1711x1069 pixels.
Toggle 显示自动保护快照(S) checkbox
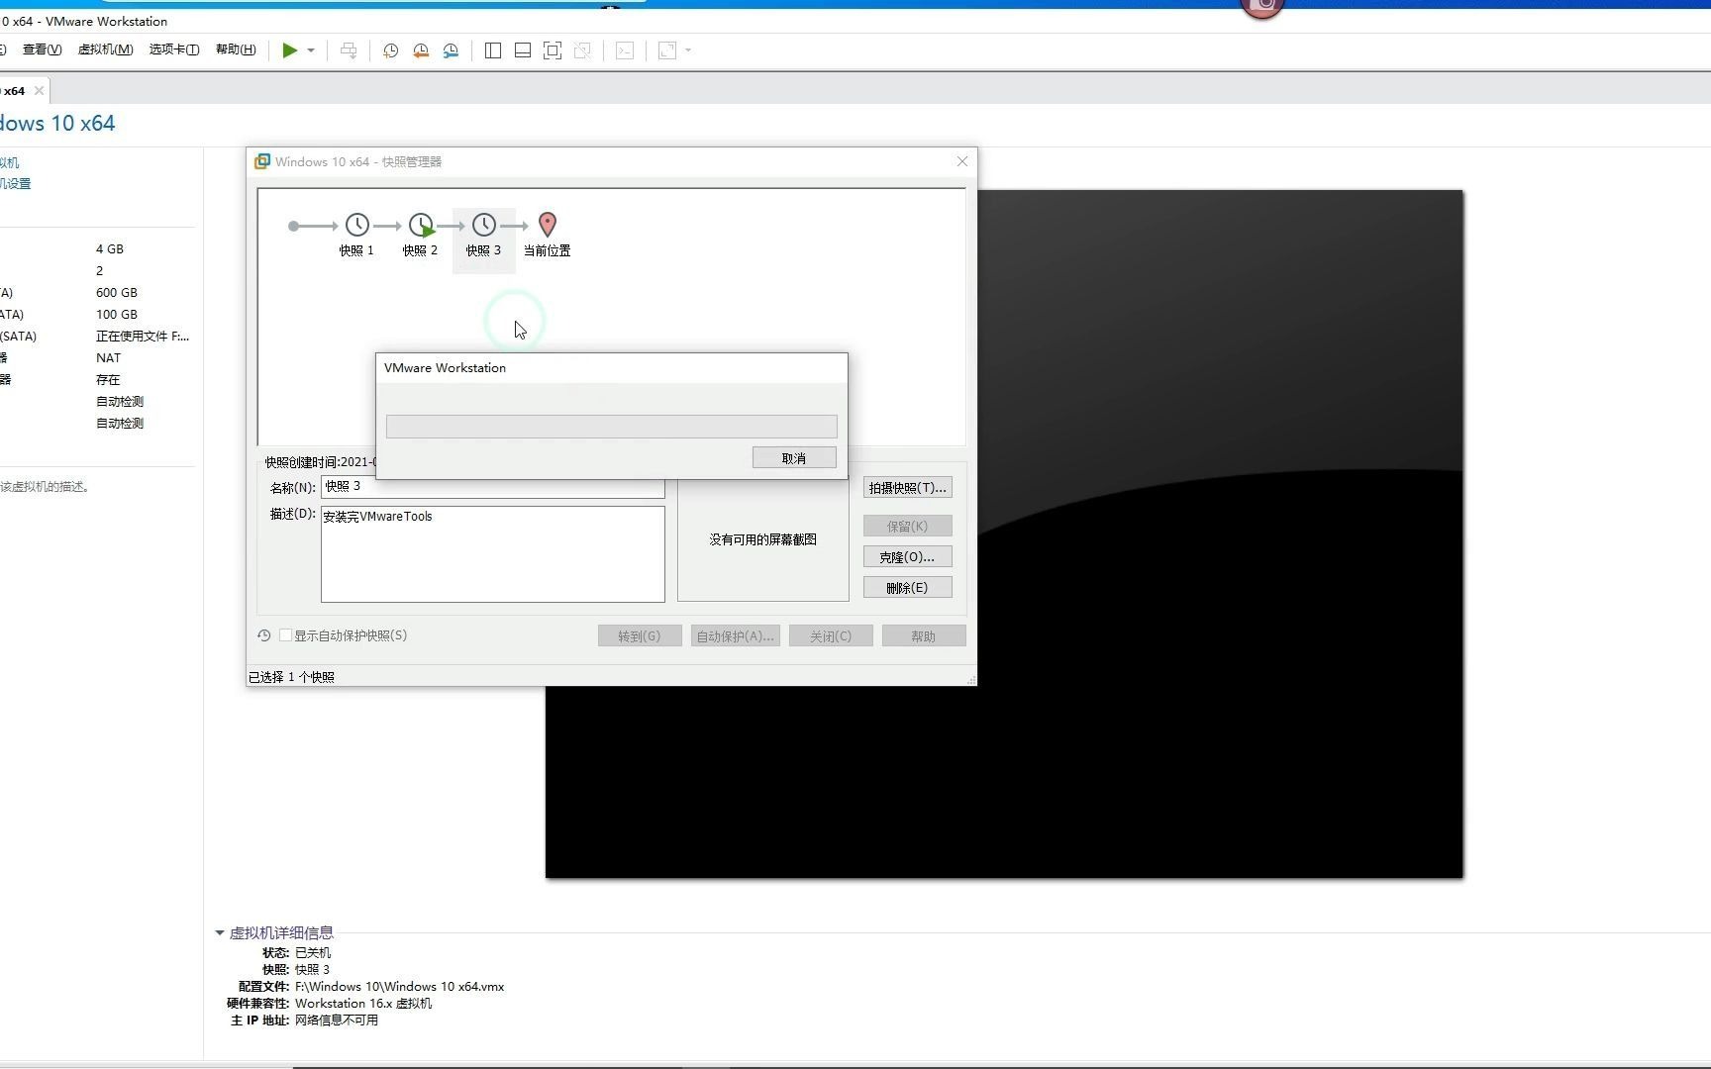coord(285,635)
